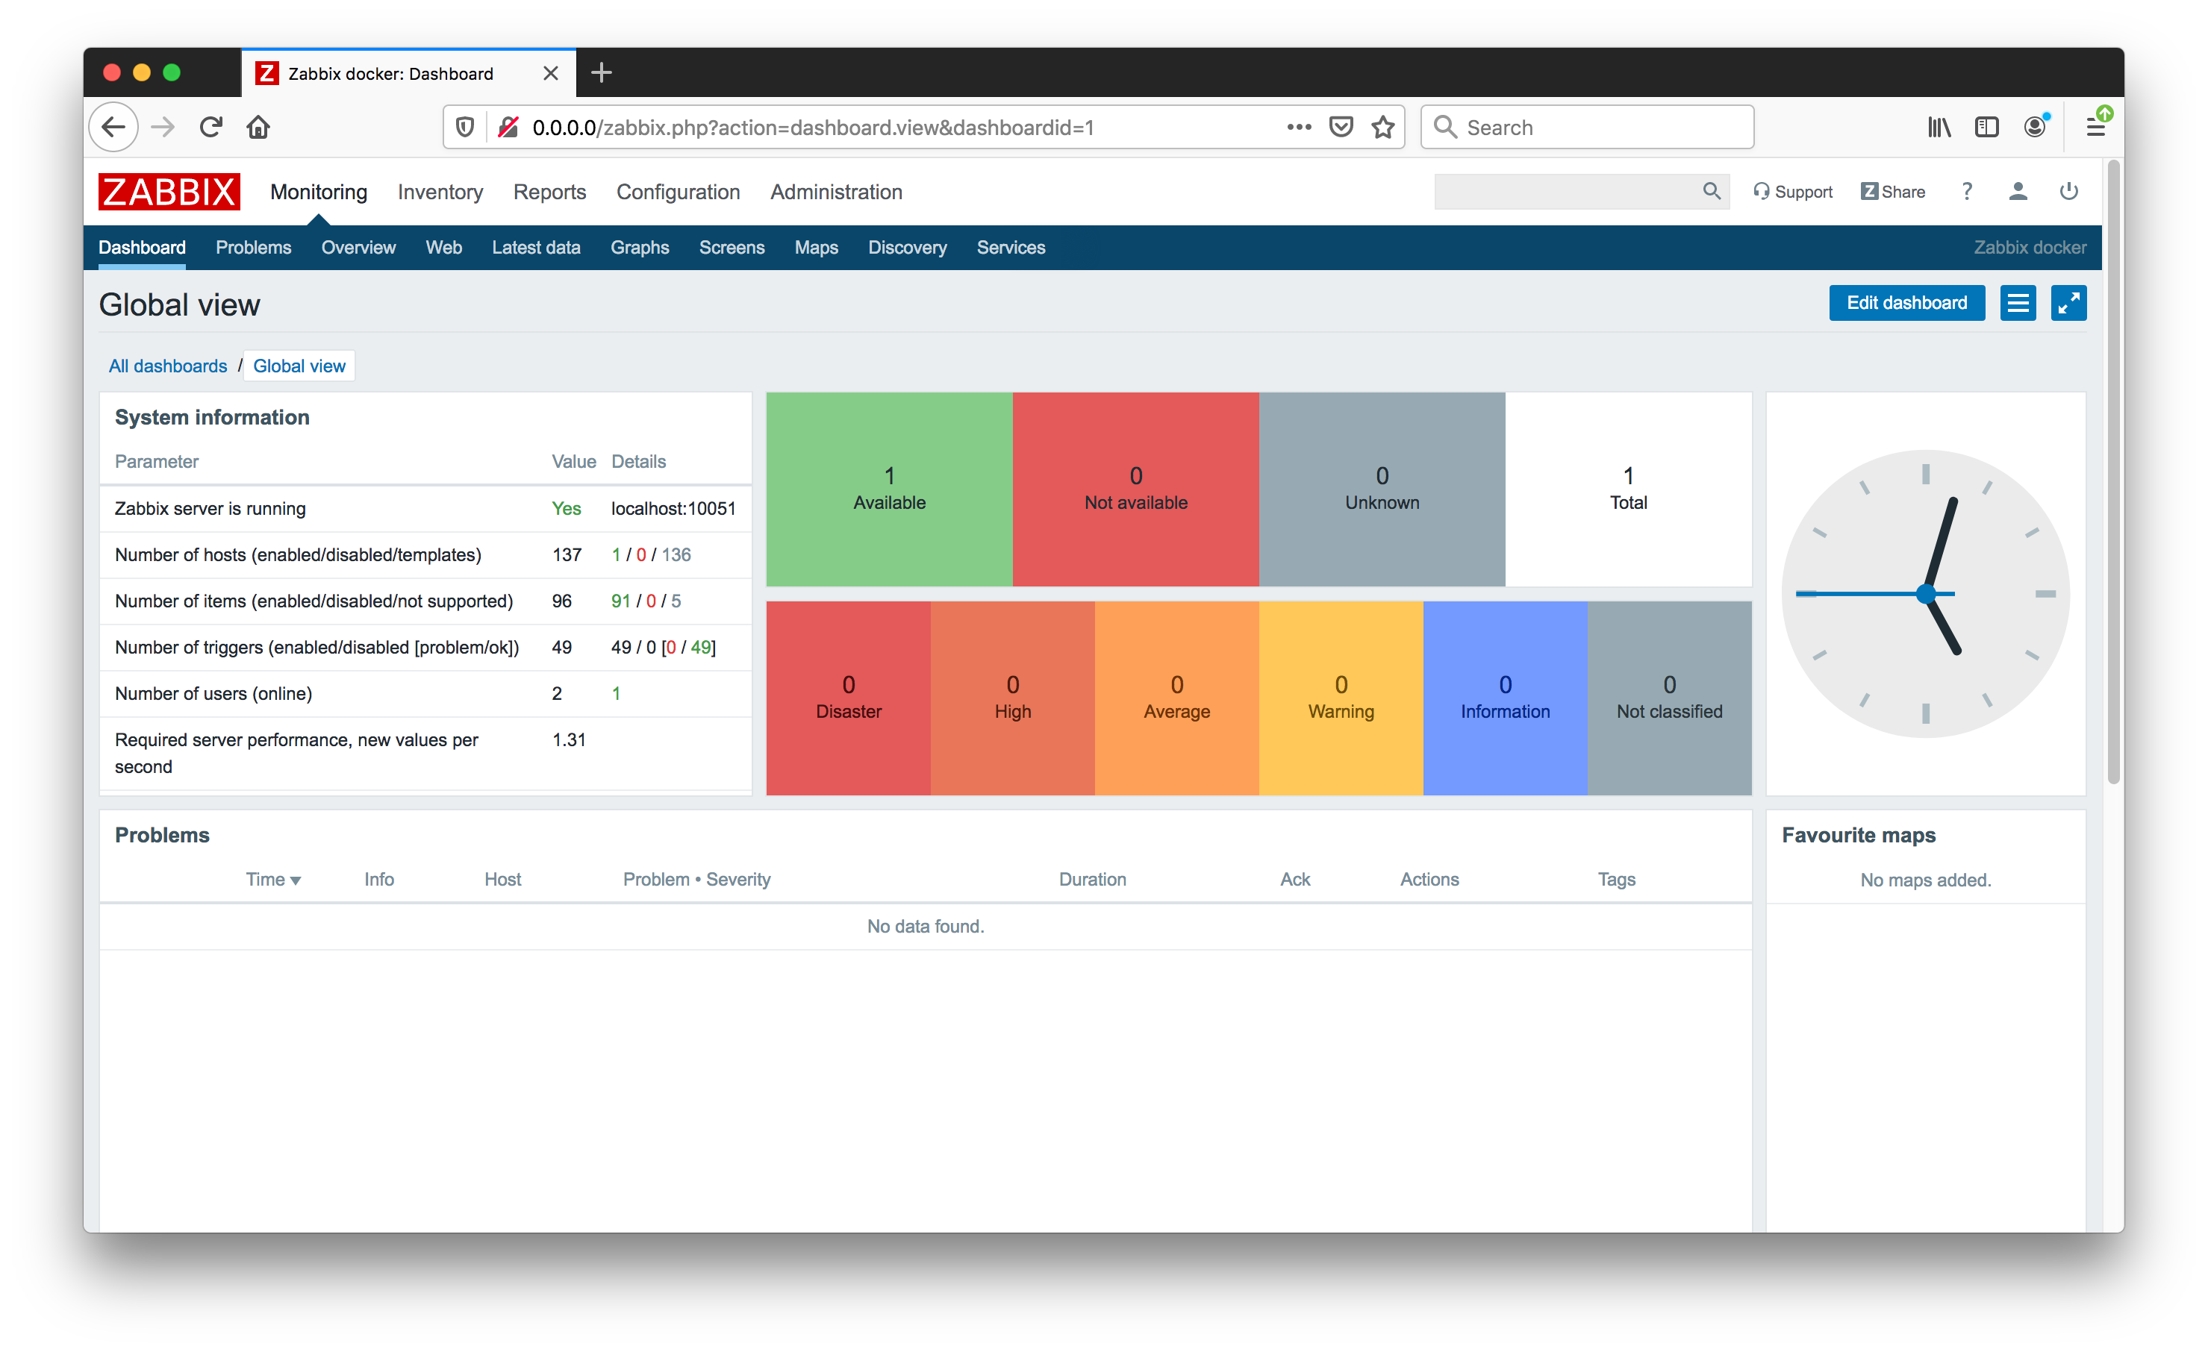Open Zabbix Share link
This screenshot has height=1352, width=2208.
(x=1892, y=192)
